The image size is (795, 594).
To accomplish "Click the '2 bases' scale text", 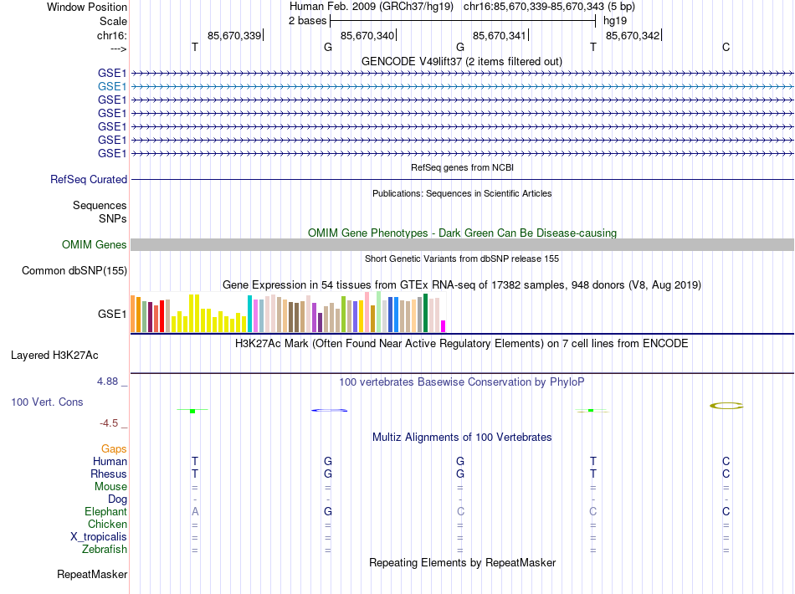I will tap(308, 21).
